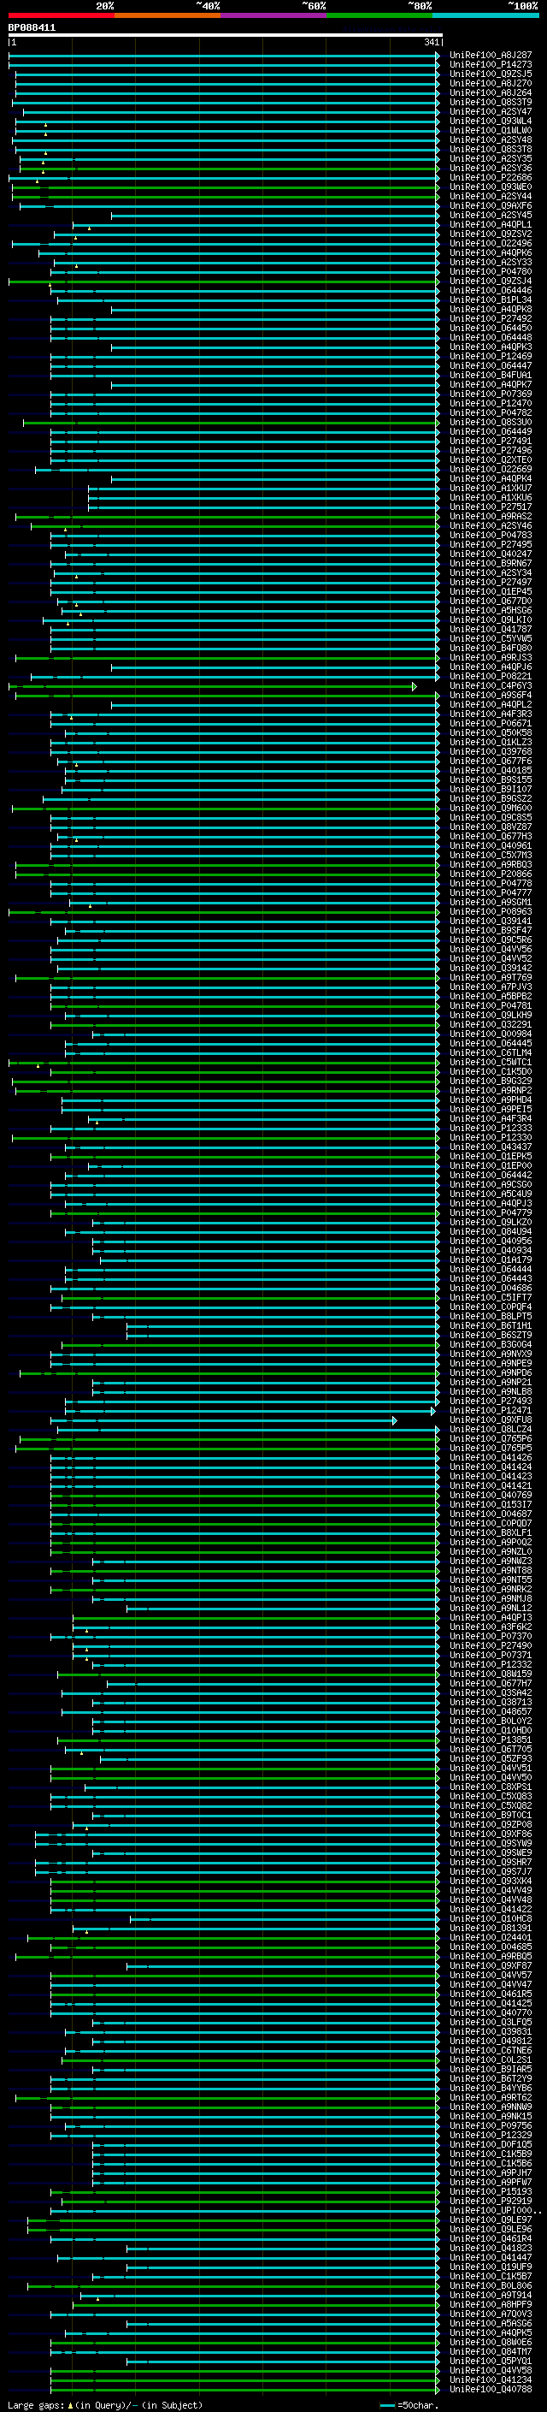Click the green alignment bar for UniRef100_Q9ZSJ4
547x2412 pixels.
223,281
